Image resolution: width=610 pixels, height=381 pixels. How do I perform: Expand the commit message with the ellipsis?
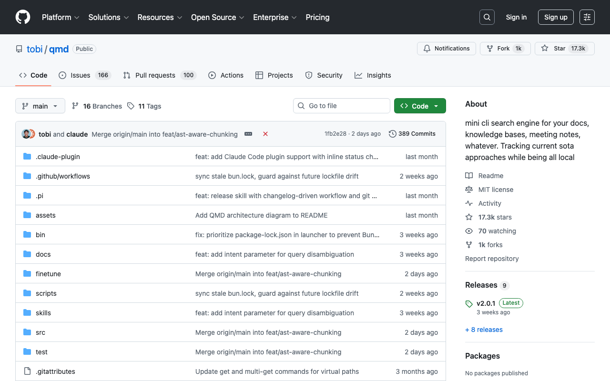pyautogui.click(x=248, y=134)
